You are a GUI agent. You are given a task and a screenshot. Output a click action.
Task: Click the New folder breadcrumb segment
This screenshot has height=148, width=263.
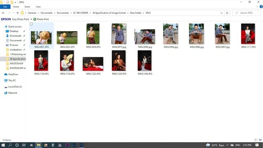click(136, 13)
